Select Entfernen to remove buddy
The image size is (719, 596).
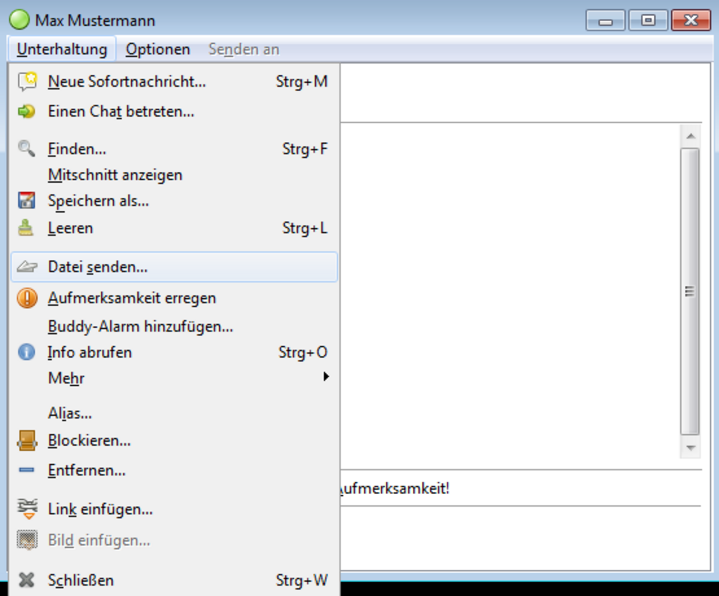click(x=87, y=470)
